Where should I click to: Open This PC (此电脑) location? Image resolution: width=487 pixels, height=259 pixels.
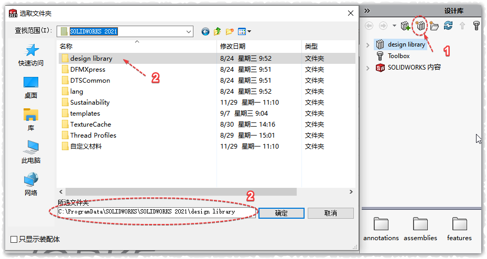31,152
